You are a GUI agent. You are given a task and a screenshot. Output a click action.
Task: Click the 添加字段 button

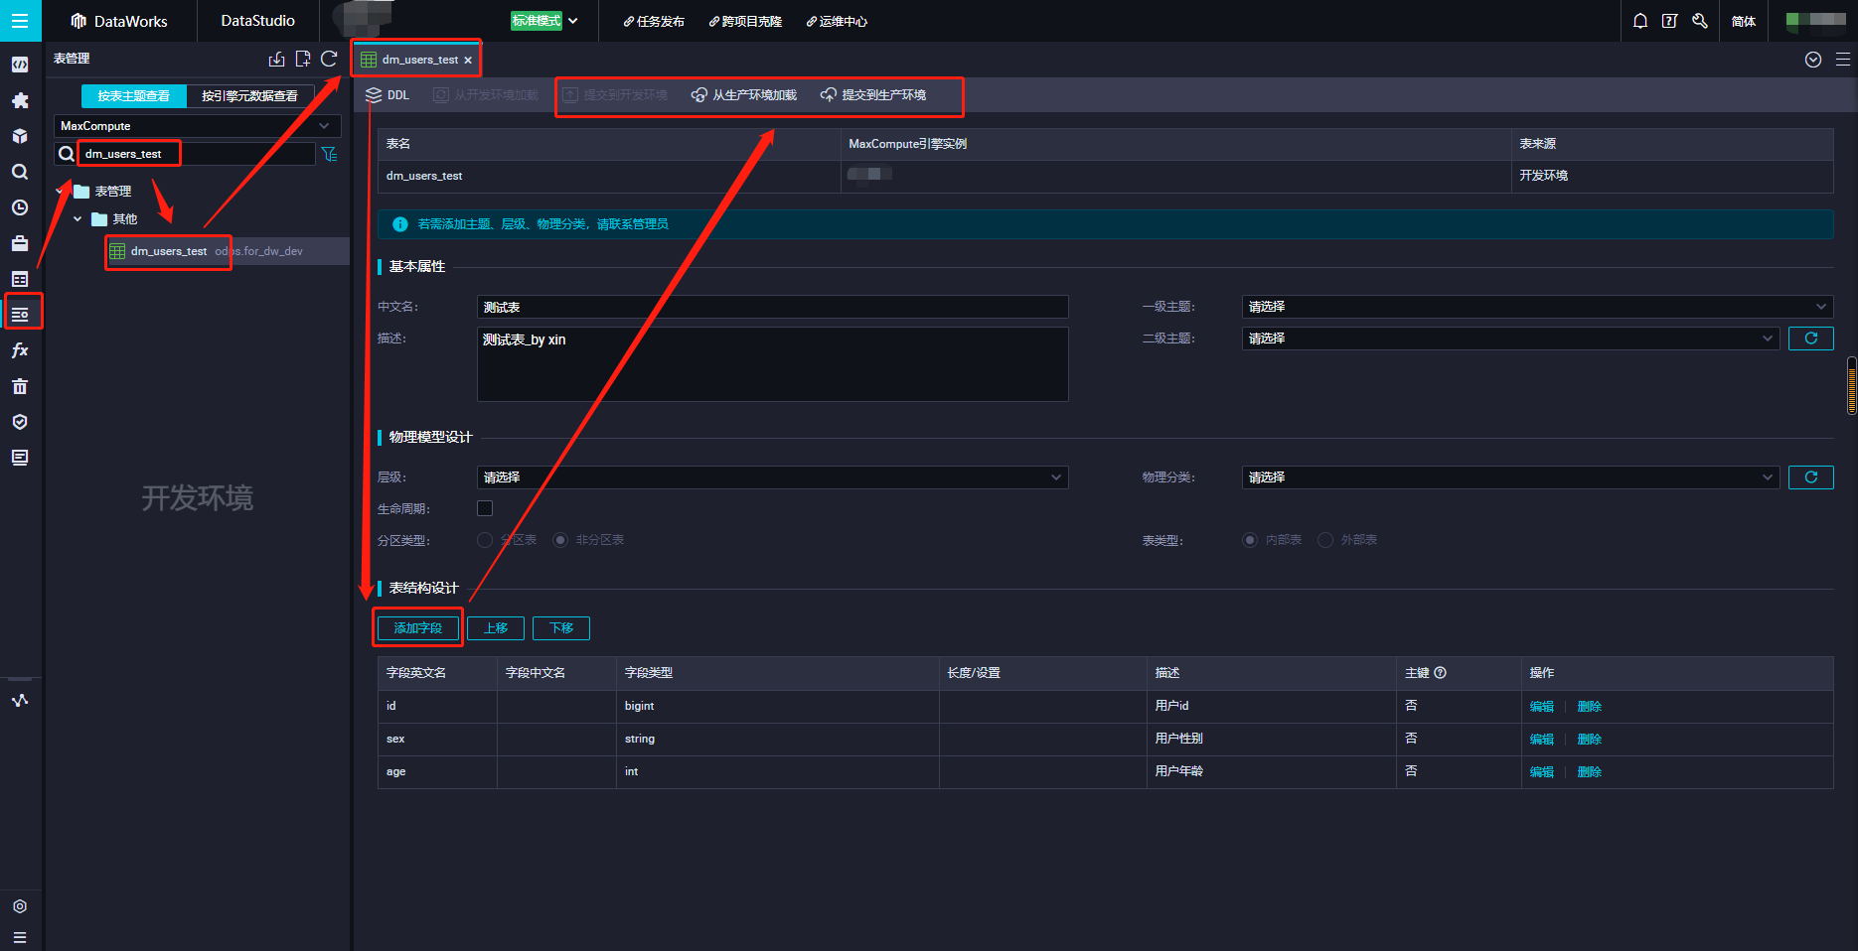point(418,628)
